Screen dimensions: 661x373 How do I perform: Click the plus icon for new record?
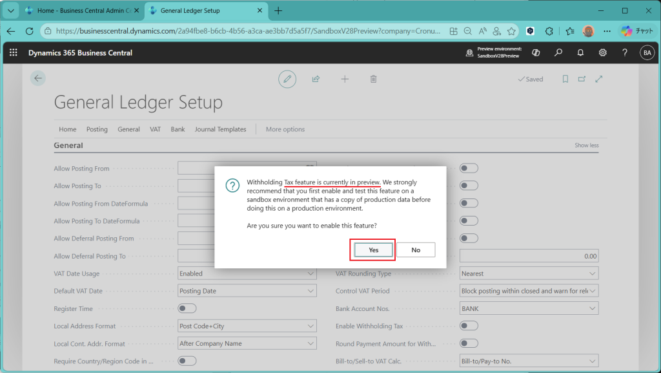[x=345, y=79]
